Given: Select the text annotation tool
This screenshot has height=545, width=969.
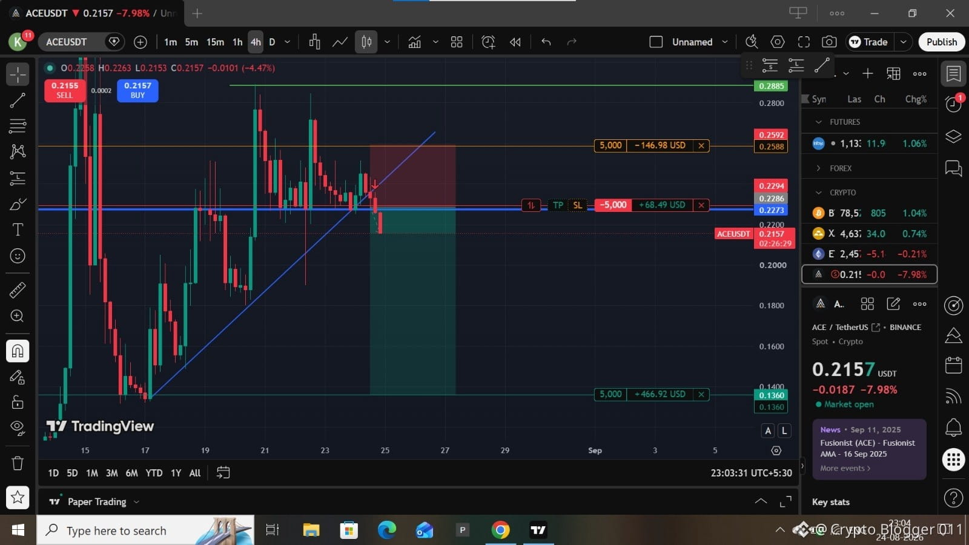Looking at the screenshot, I should coord(18,230).
